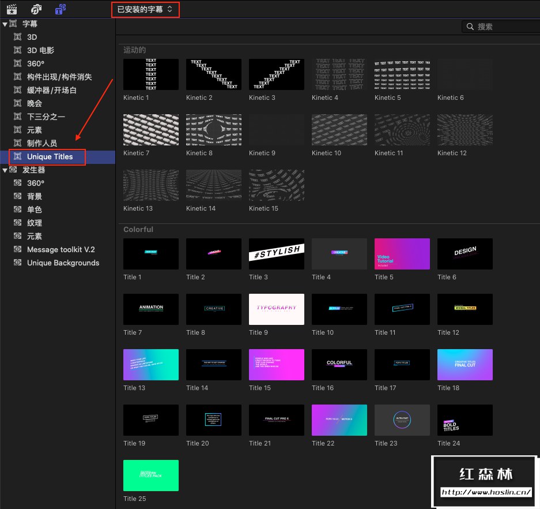
Task: Select the Kinetic 15 title thumbnail
Action: pyautogui.click(x=277, y=185)
